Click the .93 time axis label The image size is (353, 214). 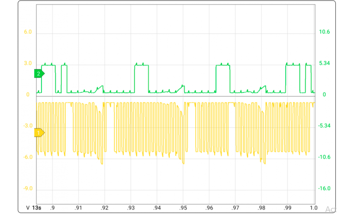click(x=130, y=208)
